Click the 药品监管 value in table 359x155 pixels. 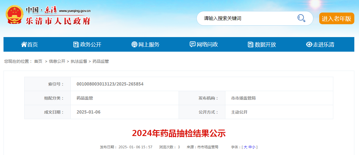coord(85,98)
